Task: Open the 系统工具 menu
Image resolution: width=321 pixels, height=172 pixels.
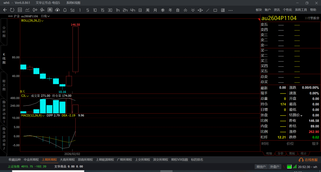Action: (x=301, y=10)
